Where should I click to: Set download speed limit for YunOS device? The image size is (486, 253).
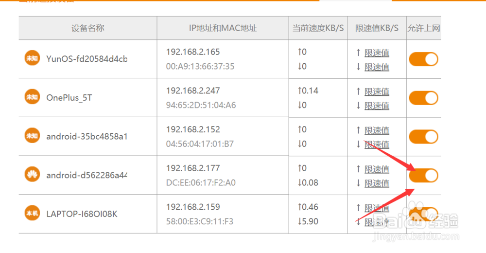377,67
